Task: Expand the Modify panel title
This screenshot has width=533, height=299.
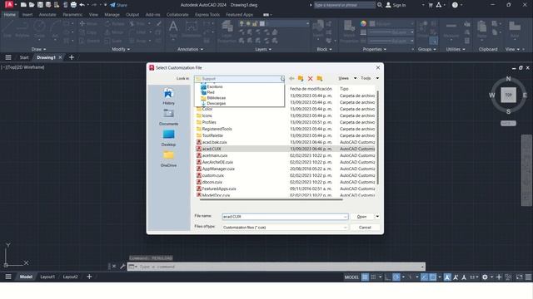Action: pyautogui.click(x=121, y=49)
